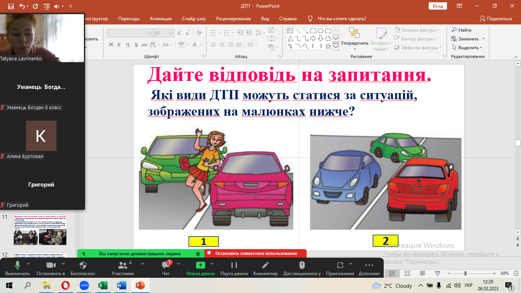Open the Participants panel in Zoom
The image size is (521, 293).
click(x=122, y=266)
